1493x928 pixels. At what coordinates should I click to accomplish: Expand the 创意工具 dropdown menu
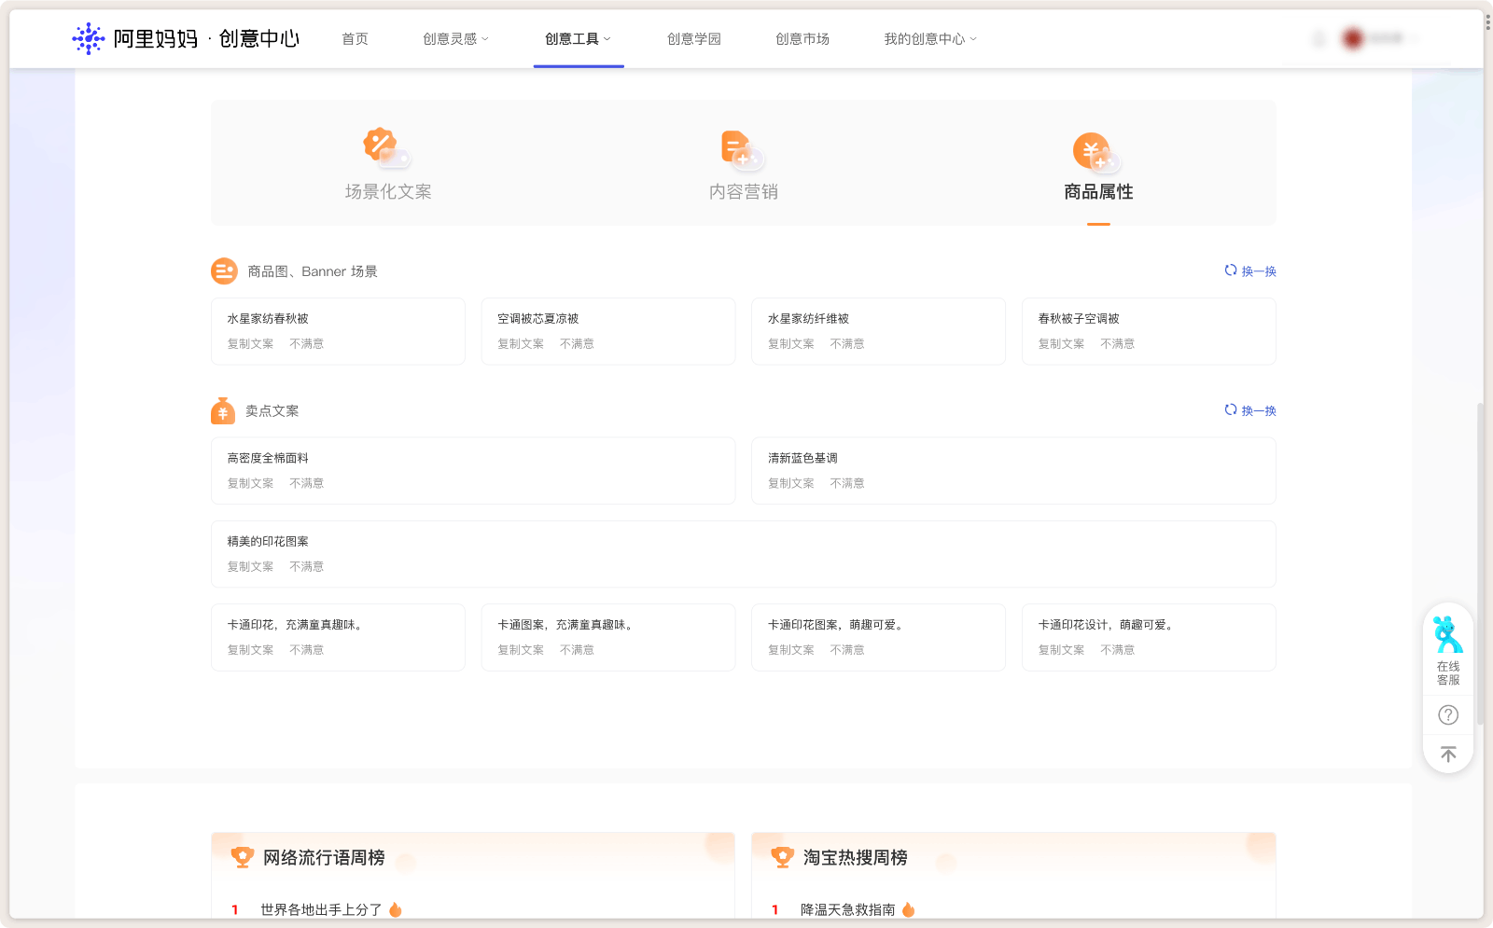578,39
